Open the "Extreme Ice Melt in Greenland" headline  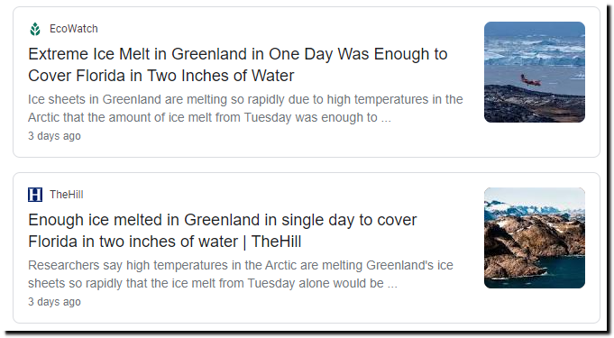(238, 65)
